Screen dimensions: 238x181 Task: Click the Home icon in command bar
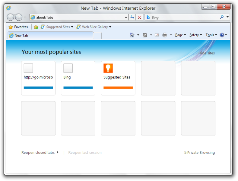point(132,35)
